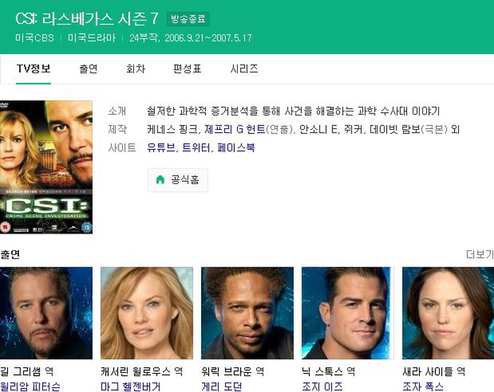Click the green home icon in 공식홈 button

click(x=160, y=180)
